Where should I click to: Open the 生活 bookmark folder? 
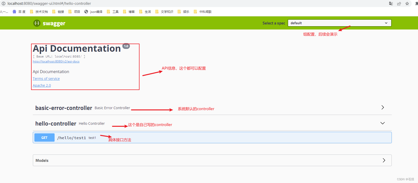pos(145,12)
